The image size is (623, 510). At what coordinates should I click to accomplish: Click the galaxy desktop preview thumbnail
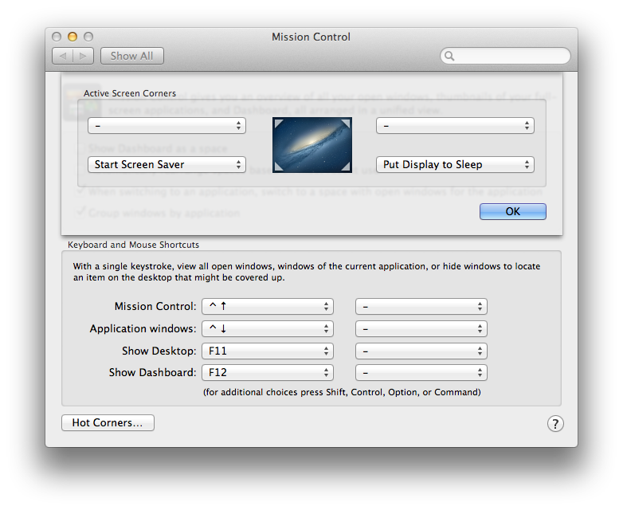312,145
